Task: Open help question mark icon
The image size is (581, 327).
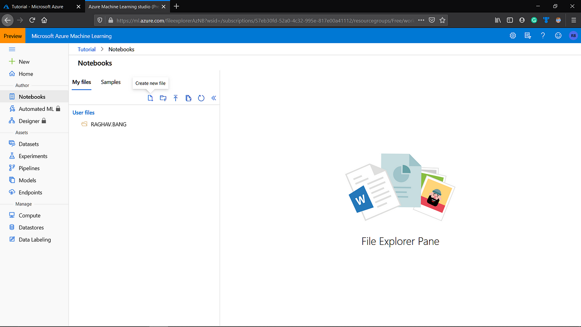Action: point(543,36)
